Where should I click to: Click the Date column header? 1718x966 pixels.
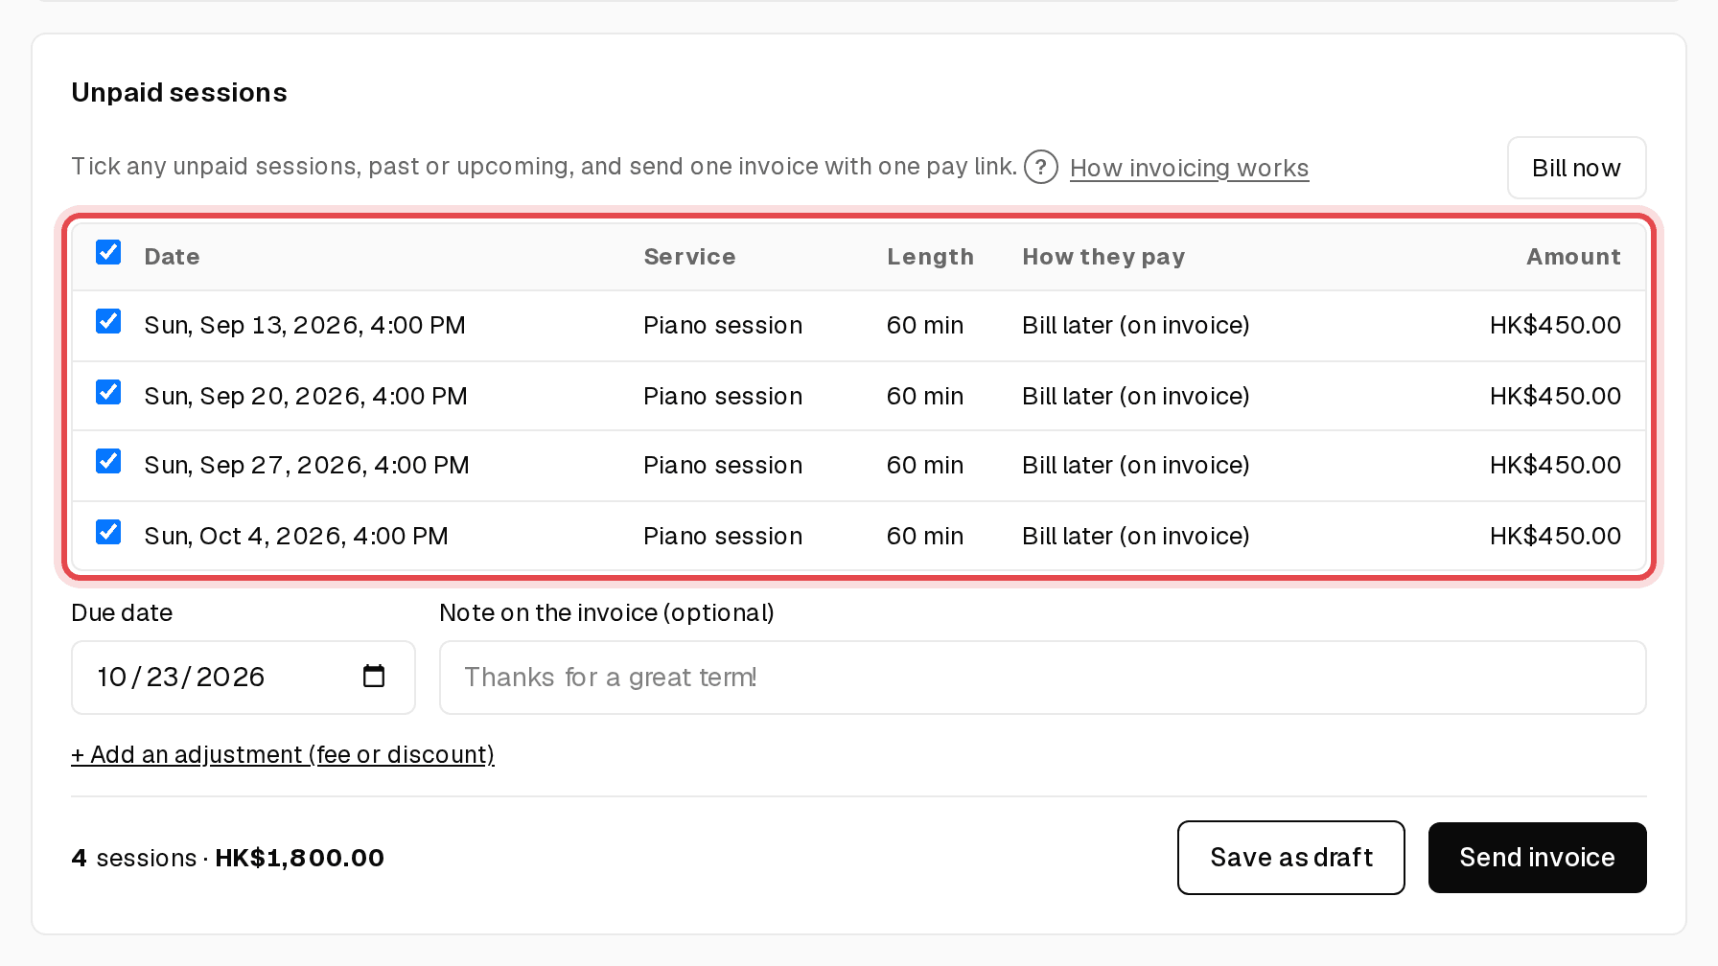click(x=172, y=257)
